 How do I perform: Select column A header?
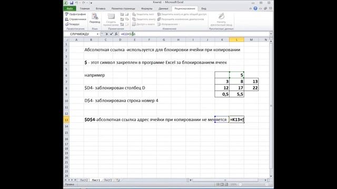tap(76, 40)
